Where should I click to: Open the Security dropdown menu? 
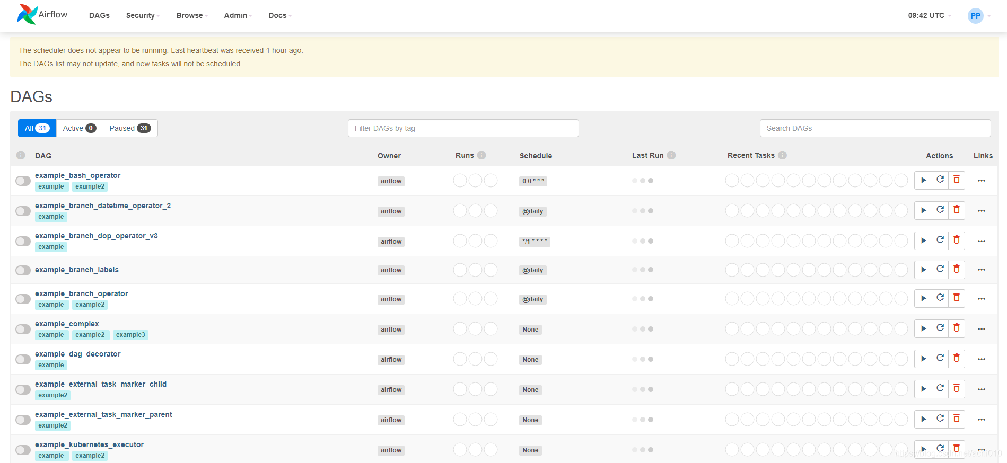pyautogui.click(x=143, y=15)
